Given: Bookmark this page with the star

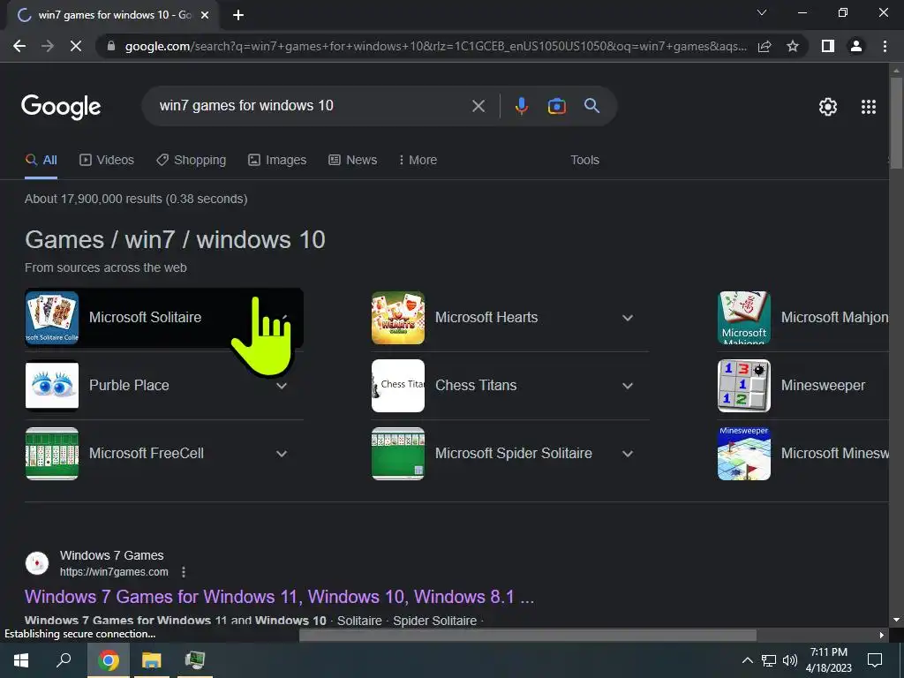Looking at the screenshot, I should pos(793,46).
